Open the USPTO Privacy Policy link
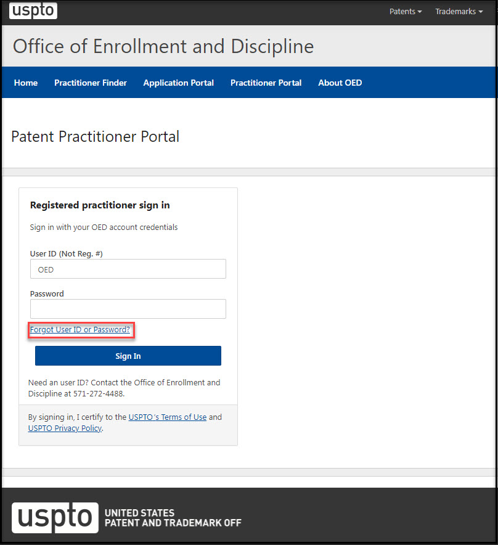498x545 pixels. (65, 428)
